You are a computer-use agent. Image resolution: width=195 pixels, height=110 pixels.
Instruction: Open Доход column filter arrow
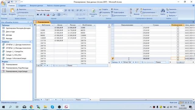pos(66,25)
